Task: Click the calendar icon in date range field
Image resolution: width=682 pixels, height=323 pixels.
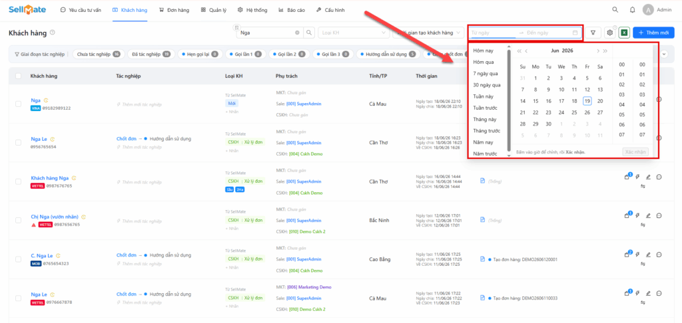Action: click(x=575, y=33)
